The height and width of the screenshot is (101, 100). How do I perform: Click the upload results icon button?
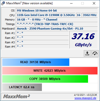pyautogui.click(x=87, y=53)
